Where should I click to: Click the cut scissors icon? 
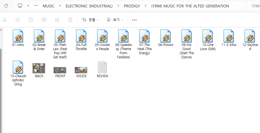point(5,20)
